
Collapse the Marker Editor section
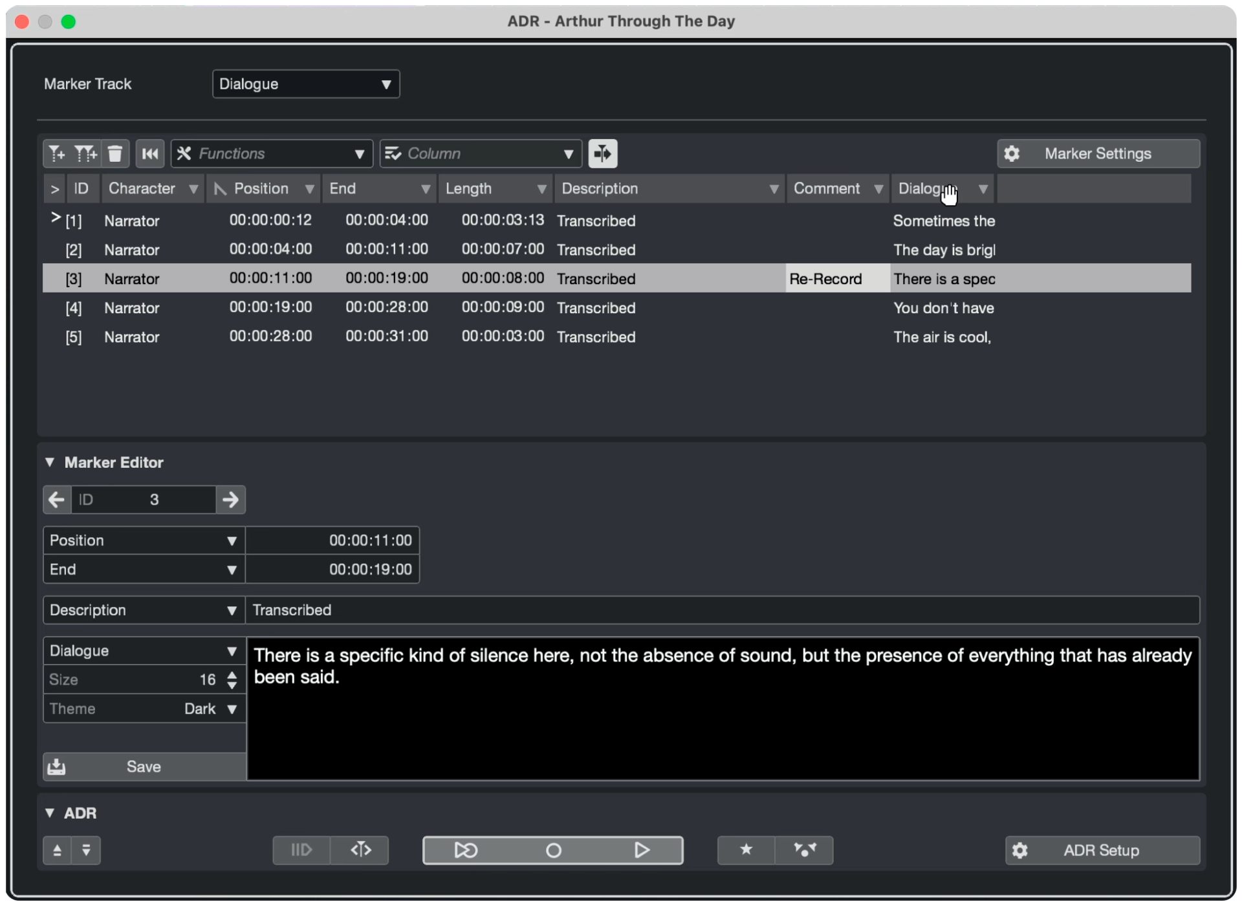(x=50, y=462)
